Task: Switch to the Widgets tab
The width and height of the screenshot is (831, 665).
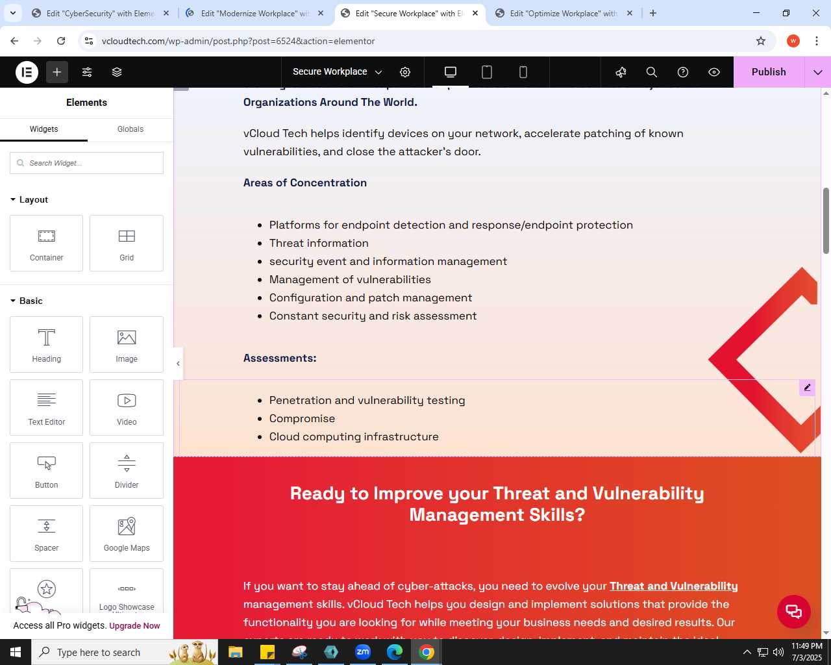Action: [x=43, y=129]
